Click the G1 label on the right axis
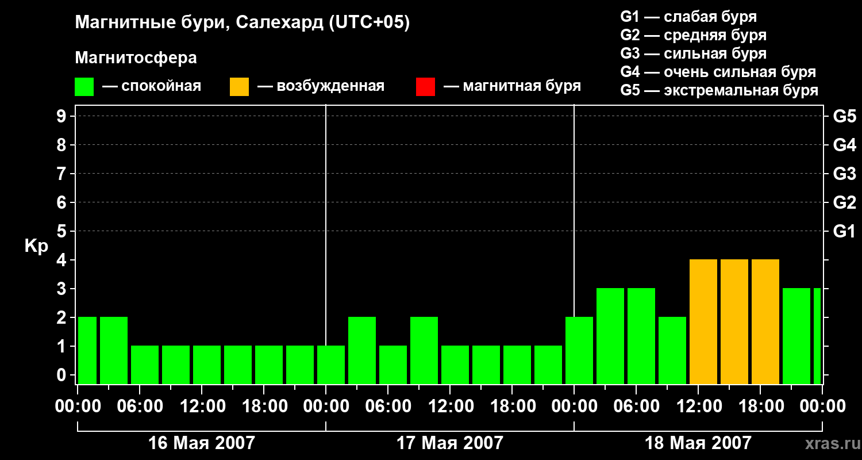This screenshot has height=460, width=862. pyautogui.click(x=844, y=232)
